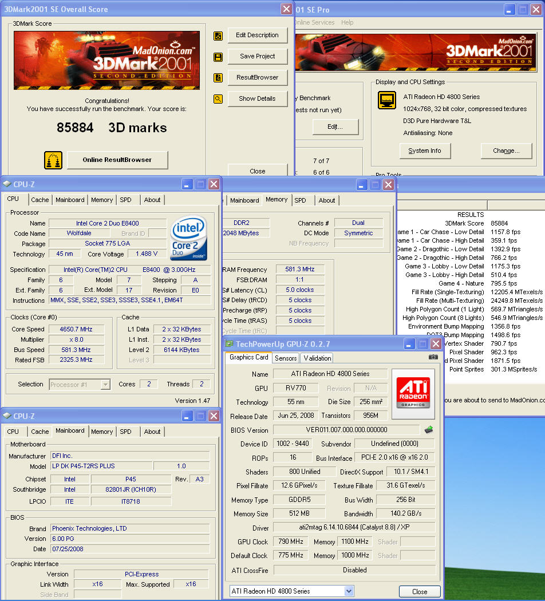Select SPD tab in top CPU-Z window
The height and width of the screenshot is (601, 545).
point(125,200)
